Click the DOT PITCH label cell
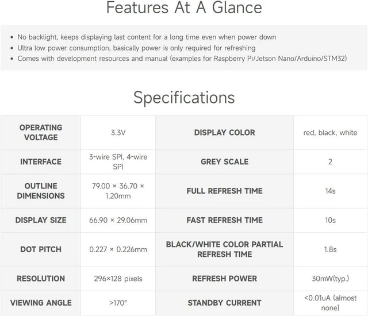368x316 pixels. point(41,249)
